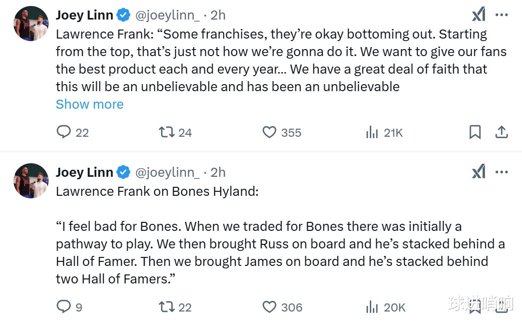The height and width of the screenshot is (322, 522).
Task: View analytics of the 20K views tweet
Action: coord(372,306)
